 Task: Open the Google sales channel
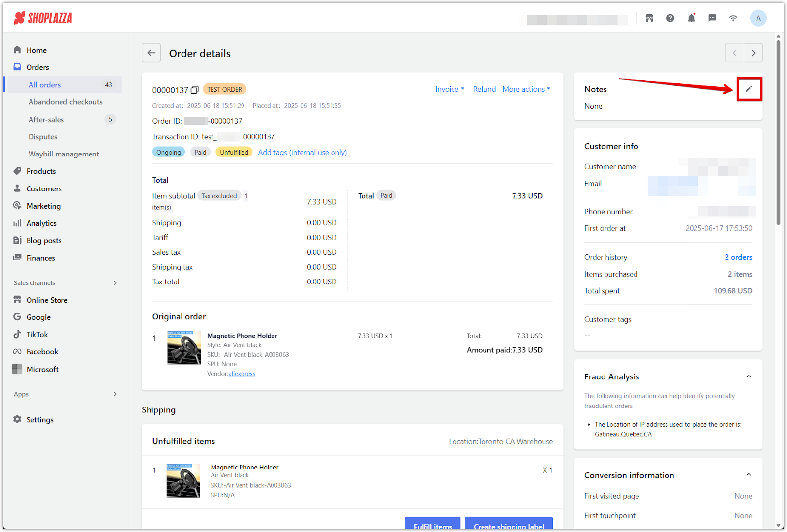click(x=38, y=317)
